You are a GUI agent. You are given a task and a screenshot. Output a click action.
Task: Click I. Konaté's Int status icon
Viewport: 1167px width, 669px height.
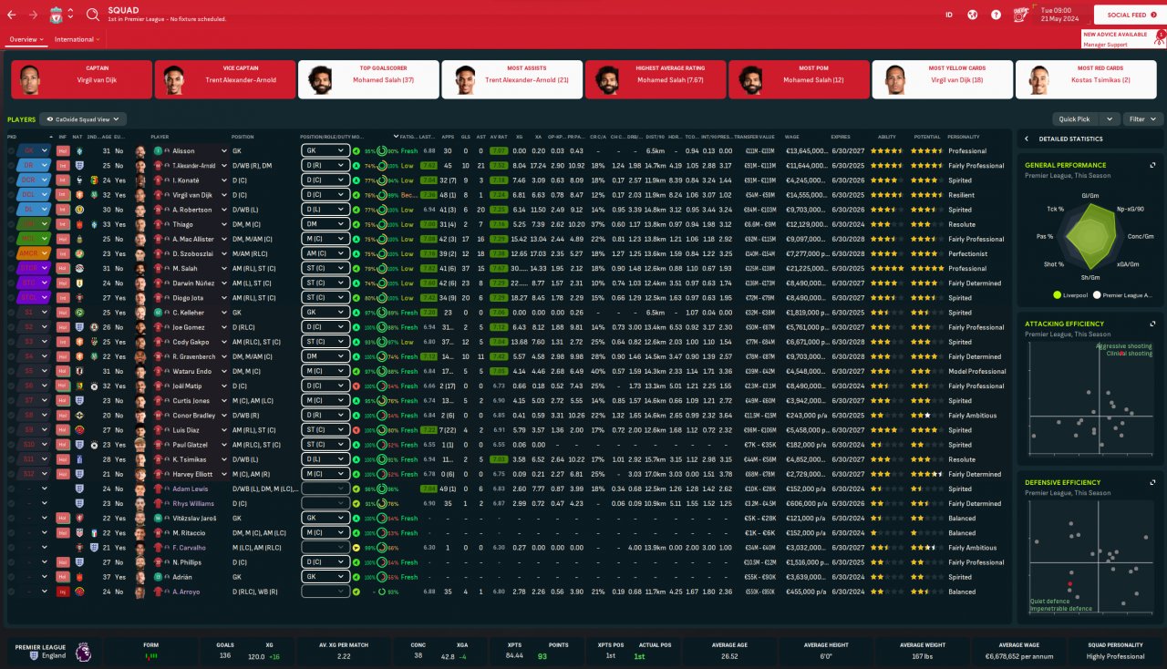[63, 180]
